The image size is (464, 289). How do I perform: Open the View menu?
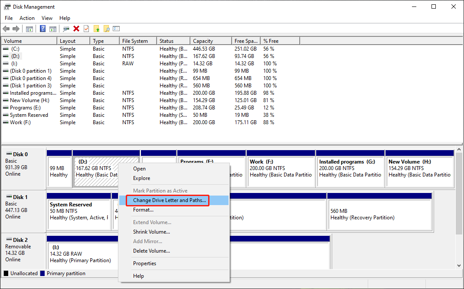(47, 18)
